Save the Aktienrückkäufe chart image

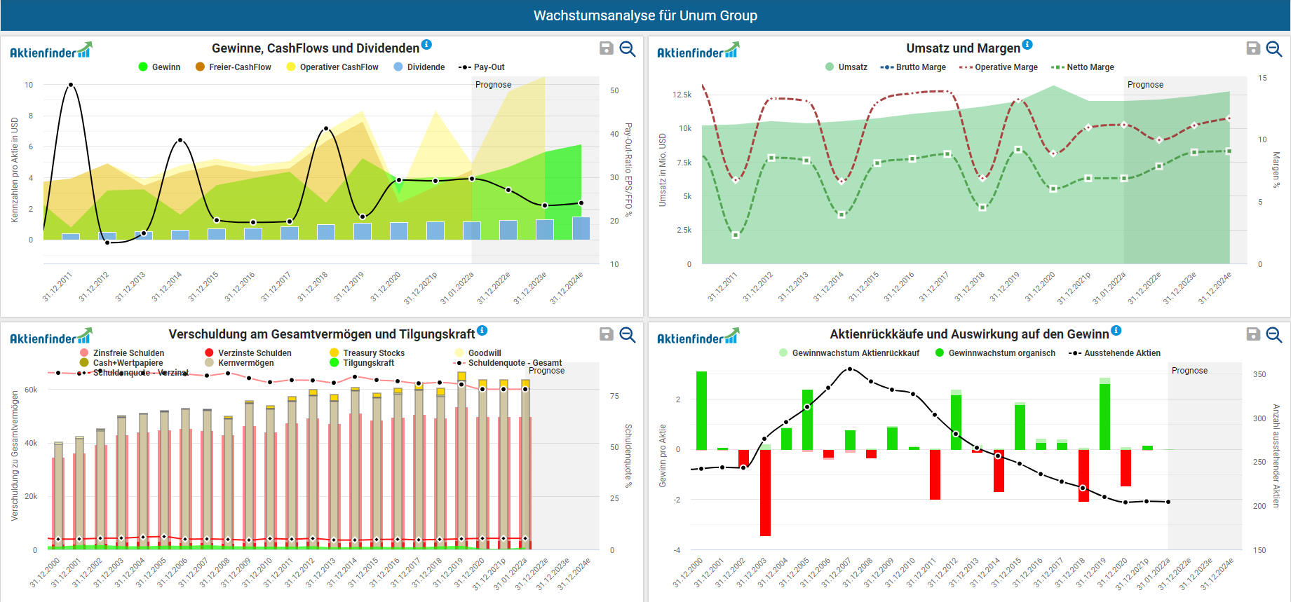click(1253, 334)
